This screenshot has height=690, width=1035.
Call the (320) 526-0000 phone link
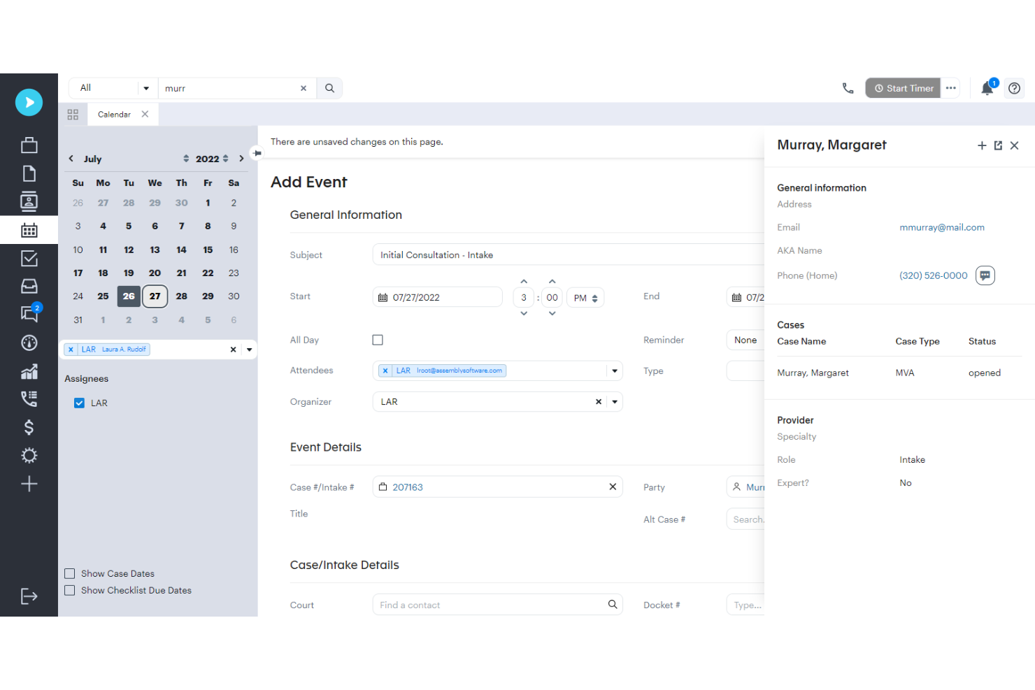(x=933, y=275)
